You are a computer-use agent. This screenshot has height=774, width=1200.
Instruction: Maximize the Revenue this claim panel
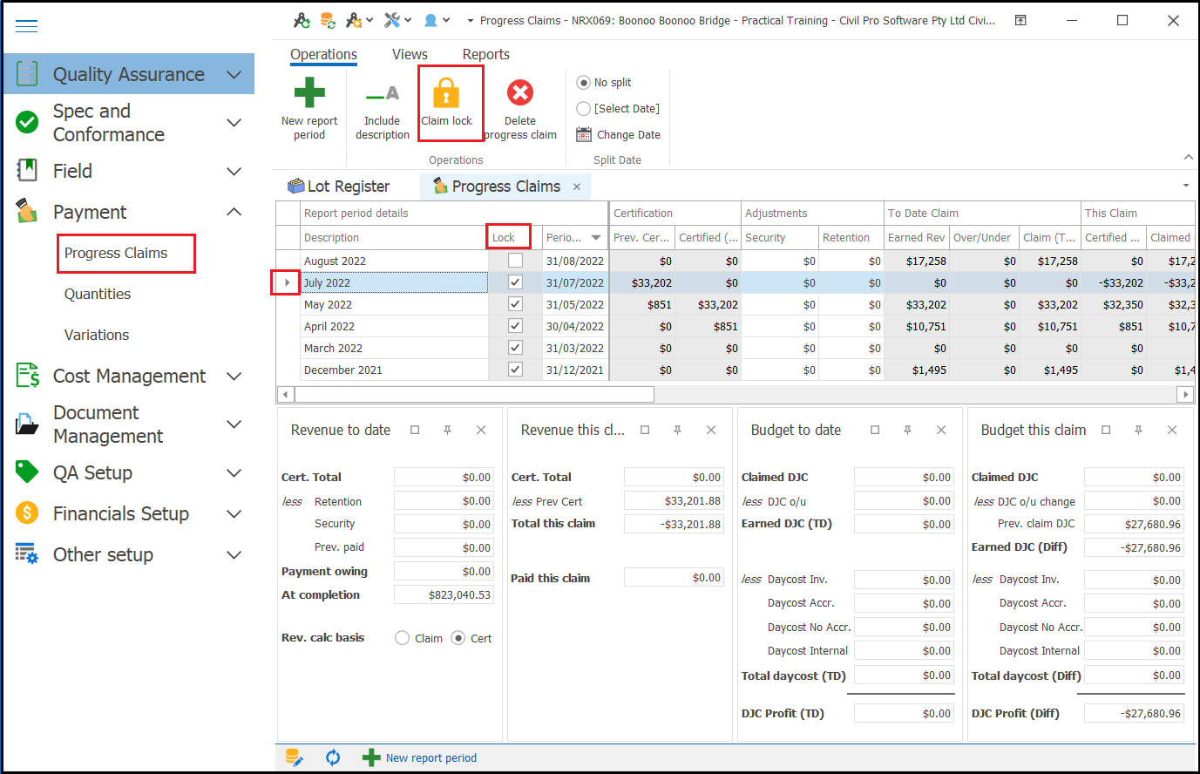pyautogui.click(x=645, y=430)
